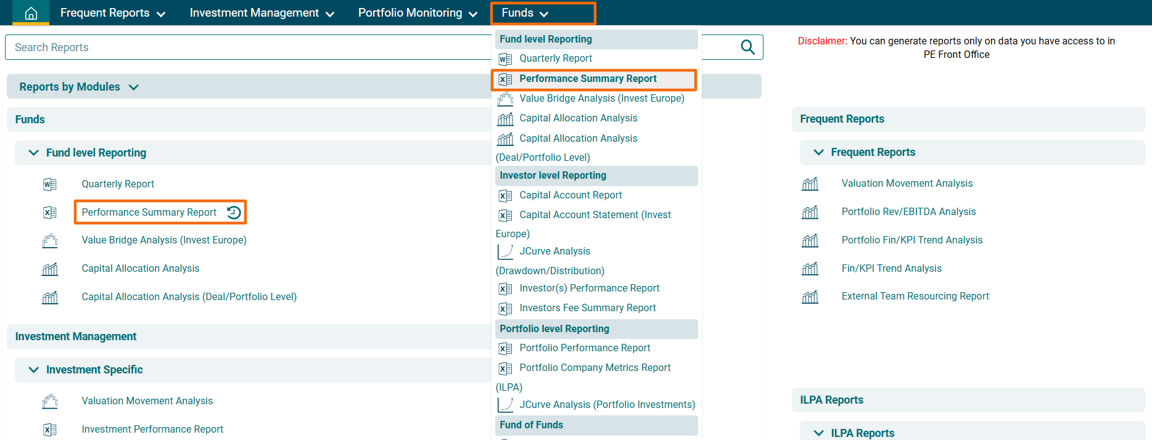
Task: Expand the ILPA Reports section
Action: (x=818, y=433)
